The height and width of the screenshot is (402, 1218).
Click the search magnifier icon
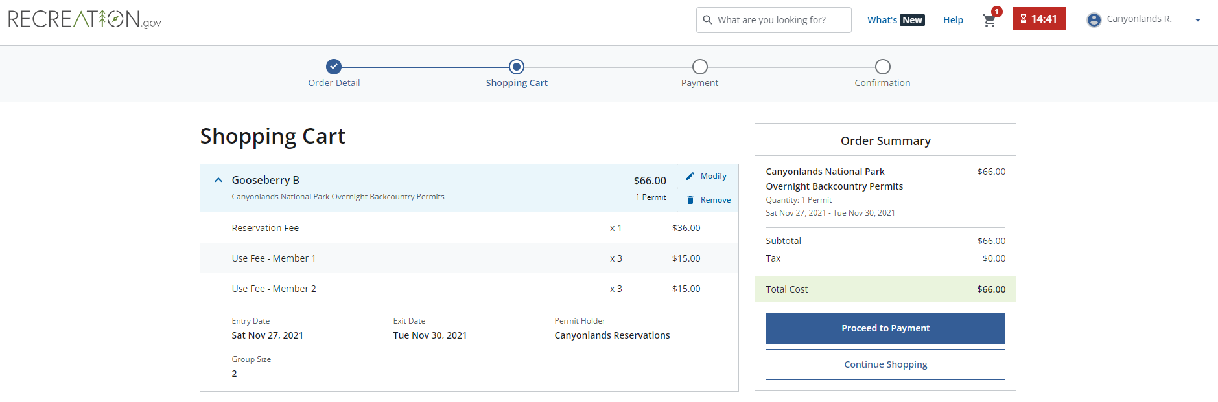pyautogui.click(x=708, y=20)
